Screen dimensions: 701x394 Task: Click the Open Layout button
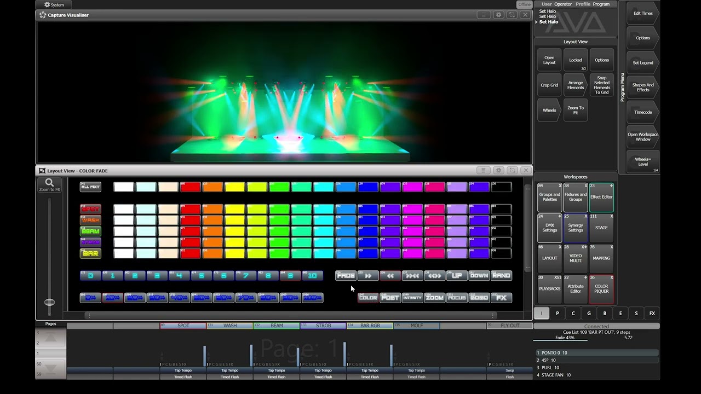point(549,60)
